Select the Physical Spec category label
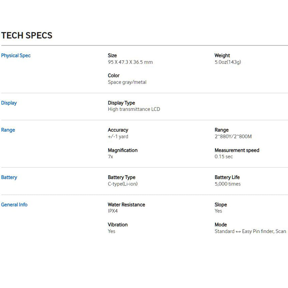This screenshot has width=288, height=288. [16, 56]
